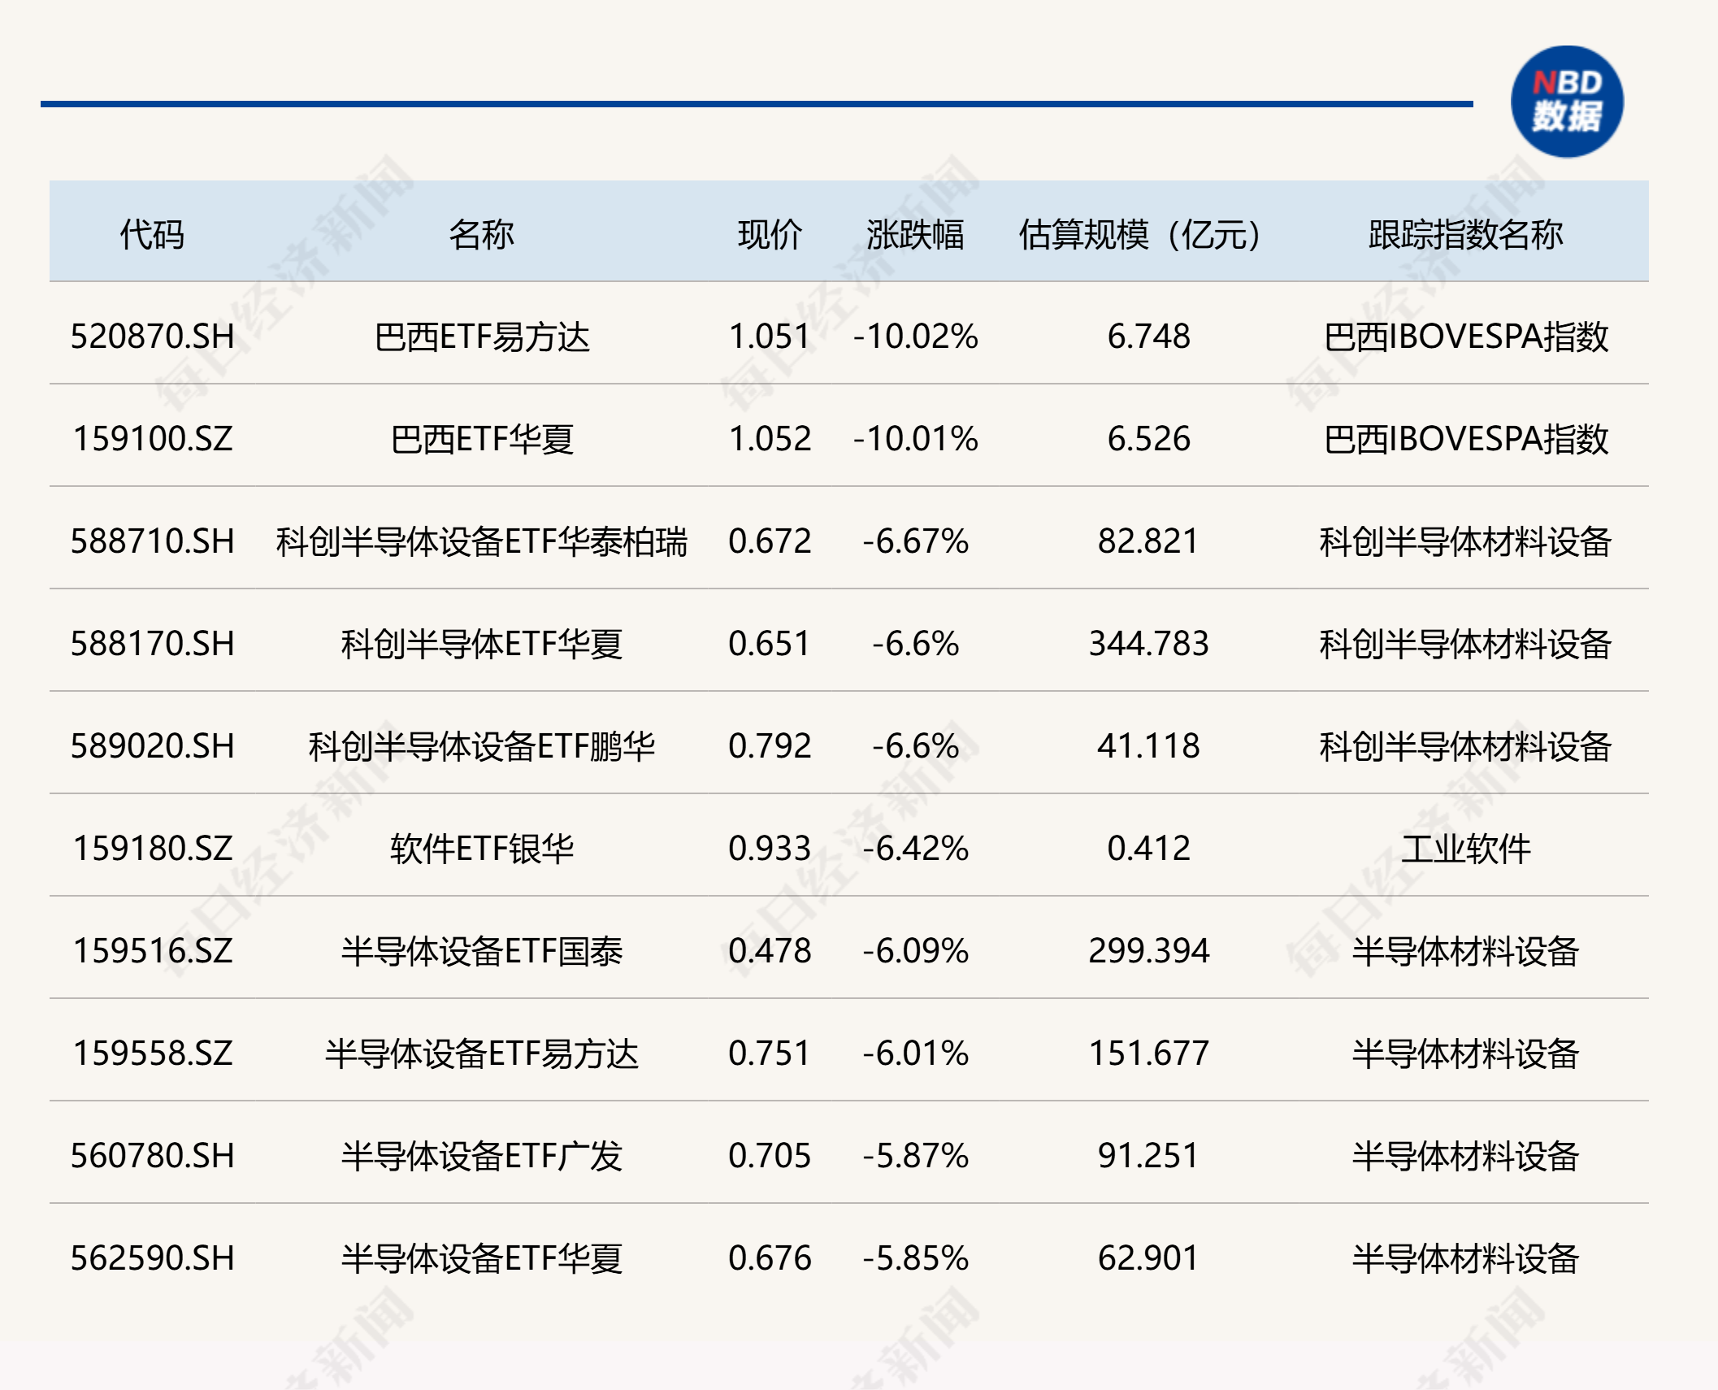Click the 跟踪指数名称 column header
The width and height of the screenshot is (1718, 1390).
coord(1465,235)
